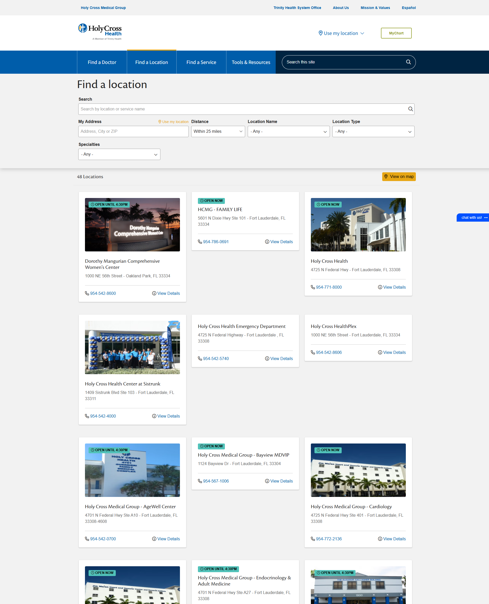Open the Trinity Health System Office link
The image size is (489, 604).
297,8
